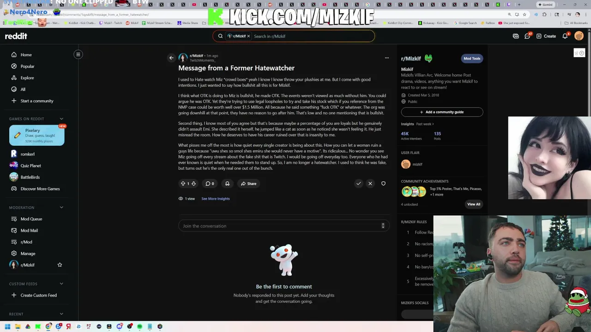Expand the Recent section

point(61,314)
